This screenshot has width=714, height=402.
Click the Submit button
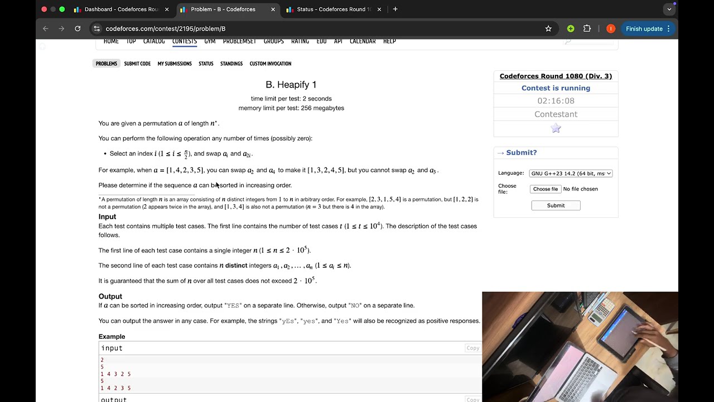[556, 205]
